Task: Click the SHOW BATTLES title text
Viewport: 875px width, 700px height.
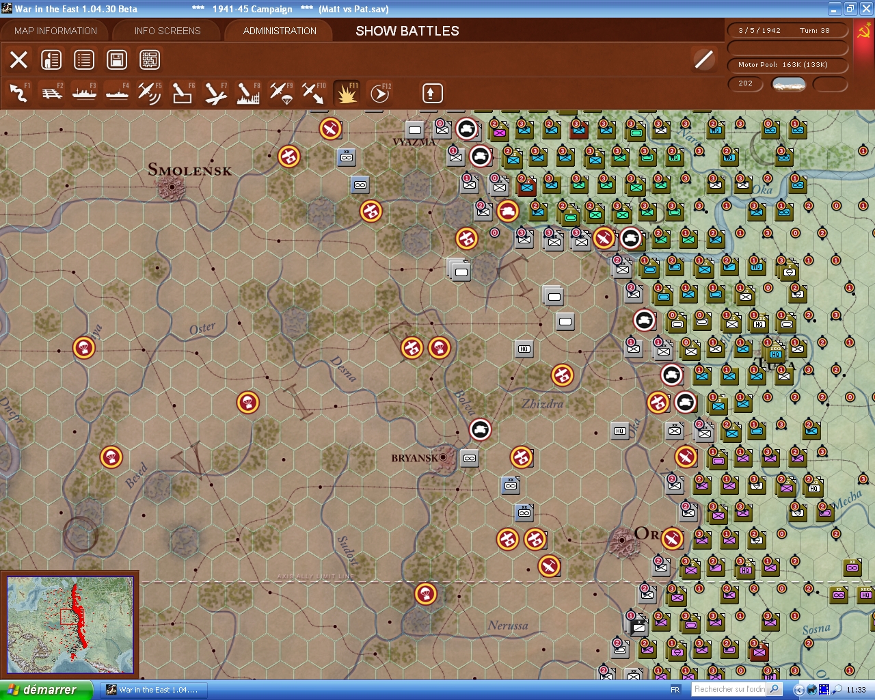Action: [x=407, y=31]
